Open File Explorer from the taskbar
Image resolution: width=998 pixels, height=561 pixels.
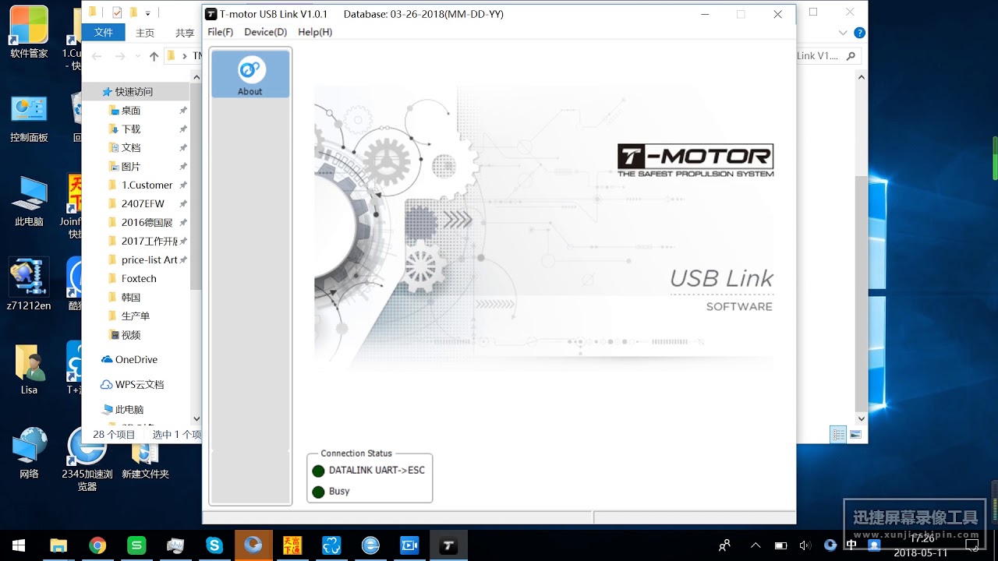58,545
